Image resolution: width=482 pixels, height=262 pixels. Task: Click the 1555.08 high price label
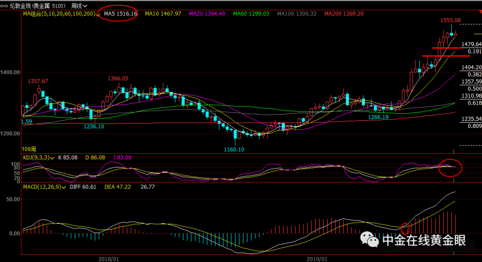click(x=450, y=20)
